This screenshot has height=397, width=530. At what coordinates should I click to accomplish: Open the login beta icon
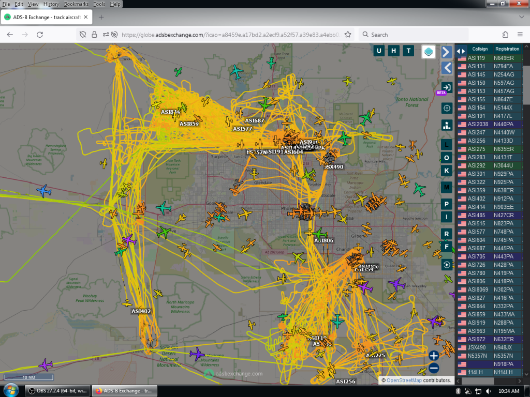(447, 87)
